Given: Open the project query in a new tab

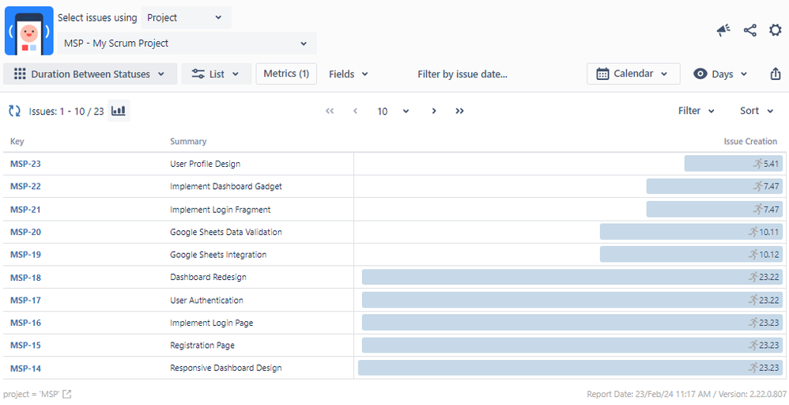Looking at the screenshot, I should pos(67,395).
